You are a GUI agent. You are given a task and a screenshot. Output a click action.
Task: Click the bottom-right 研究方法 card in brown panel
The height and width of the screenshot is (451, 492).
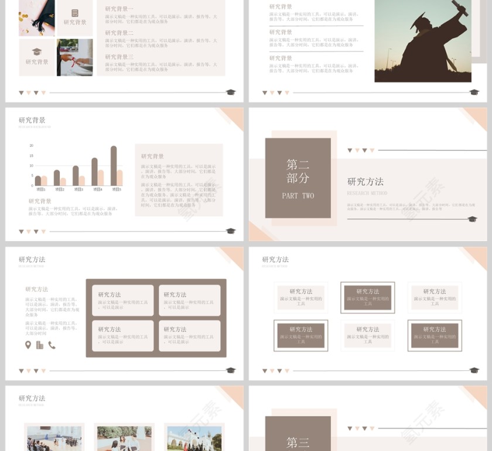(189, 335)
